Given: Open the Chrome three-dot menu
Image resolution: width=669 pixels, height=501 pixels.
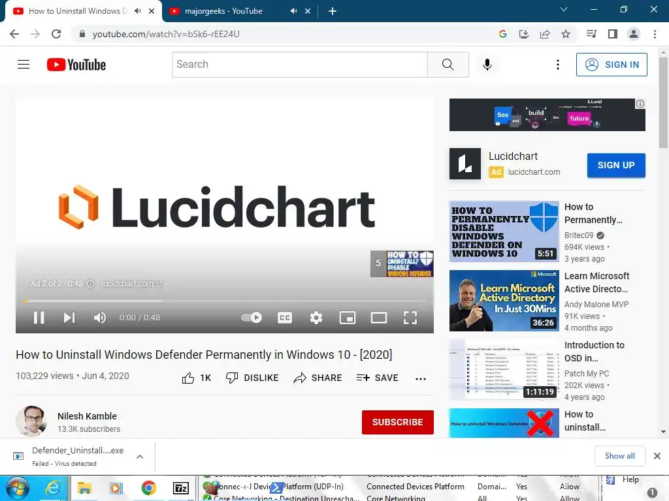Looking at the screenshot, I should (655, 34).
